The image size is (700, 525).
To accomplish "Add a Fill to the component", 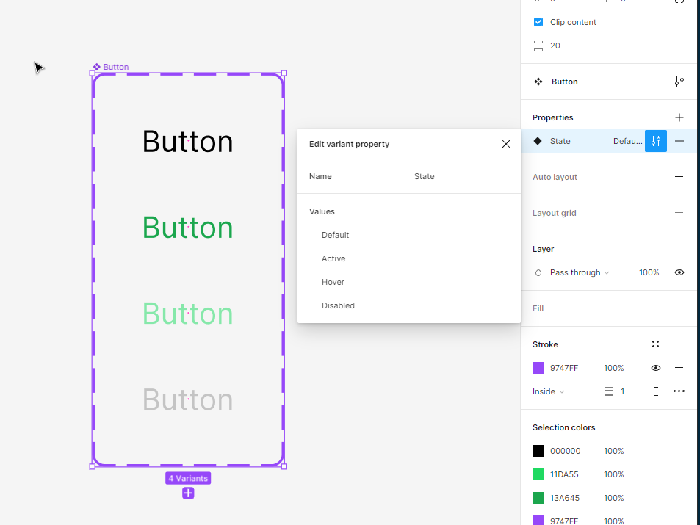I will (x=679, y=308).
